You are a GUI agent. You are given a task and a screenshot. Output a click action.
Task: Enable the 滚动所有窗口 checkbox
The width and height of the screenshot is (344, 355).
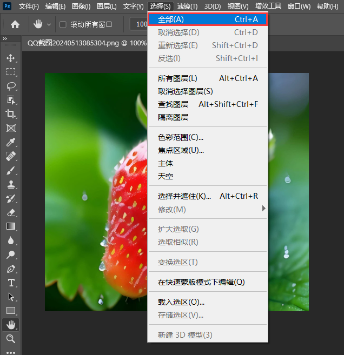(63, 24)
